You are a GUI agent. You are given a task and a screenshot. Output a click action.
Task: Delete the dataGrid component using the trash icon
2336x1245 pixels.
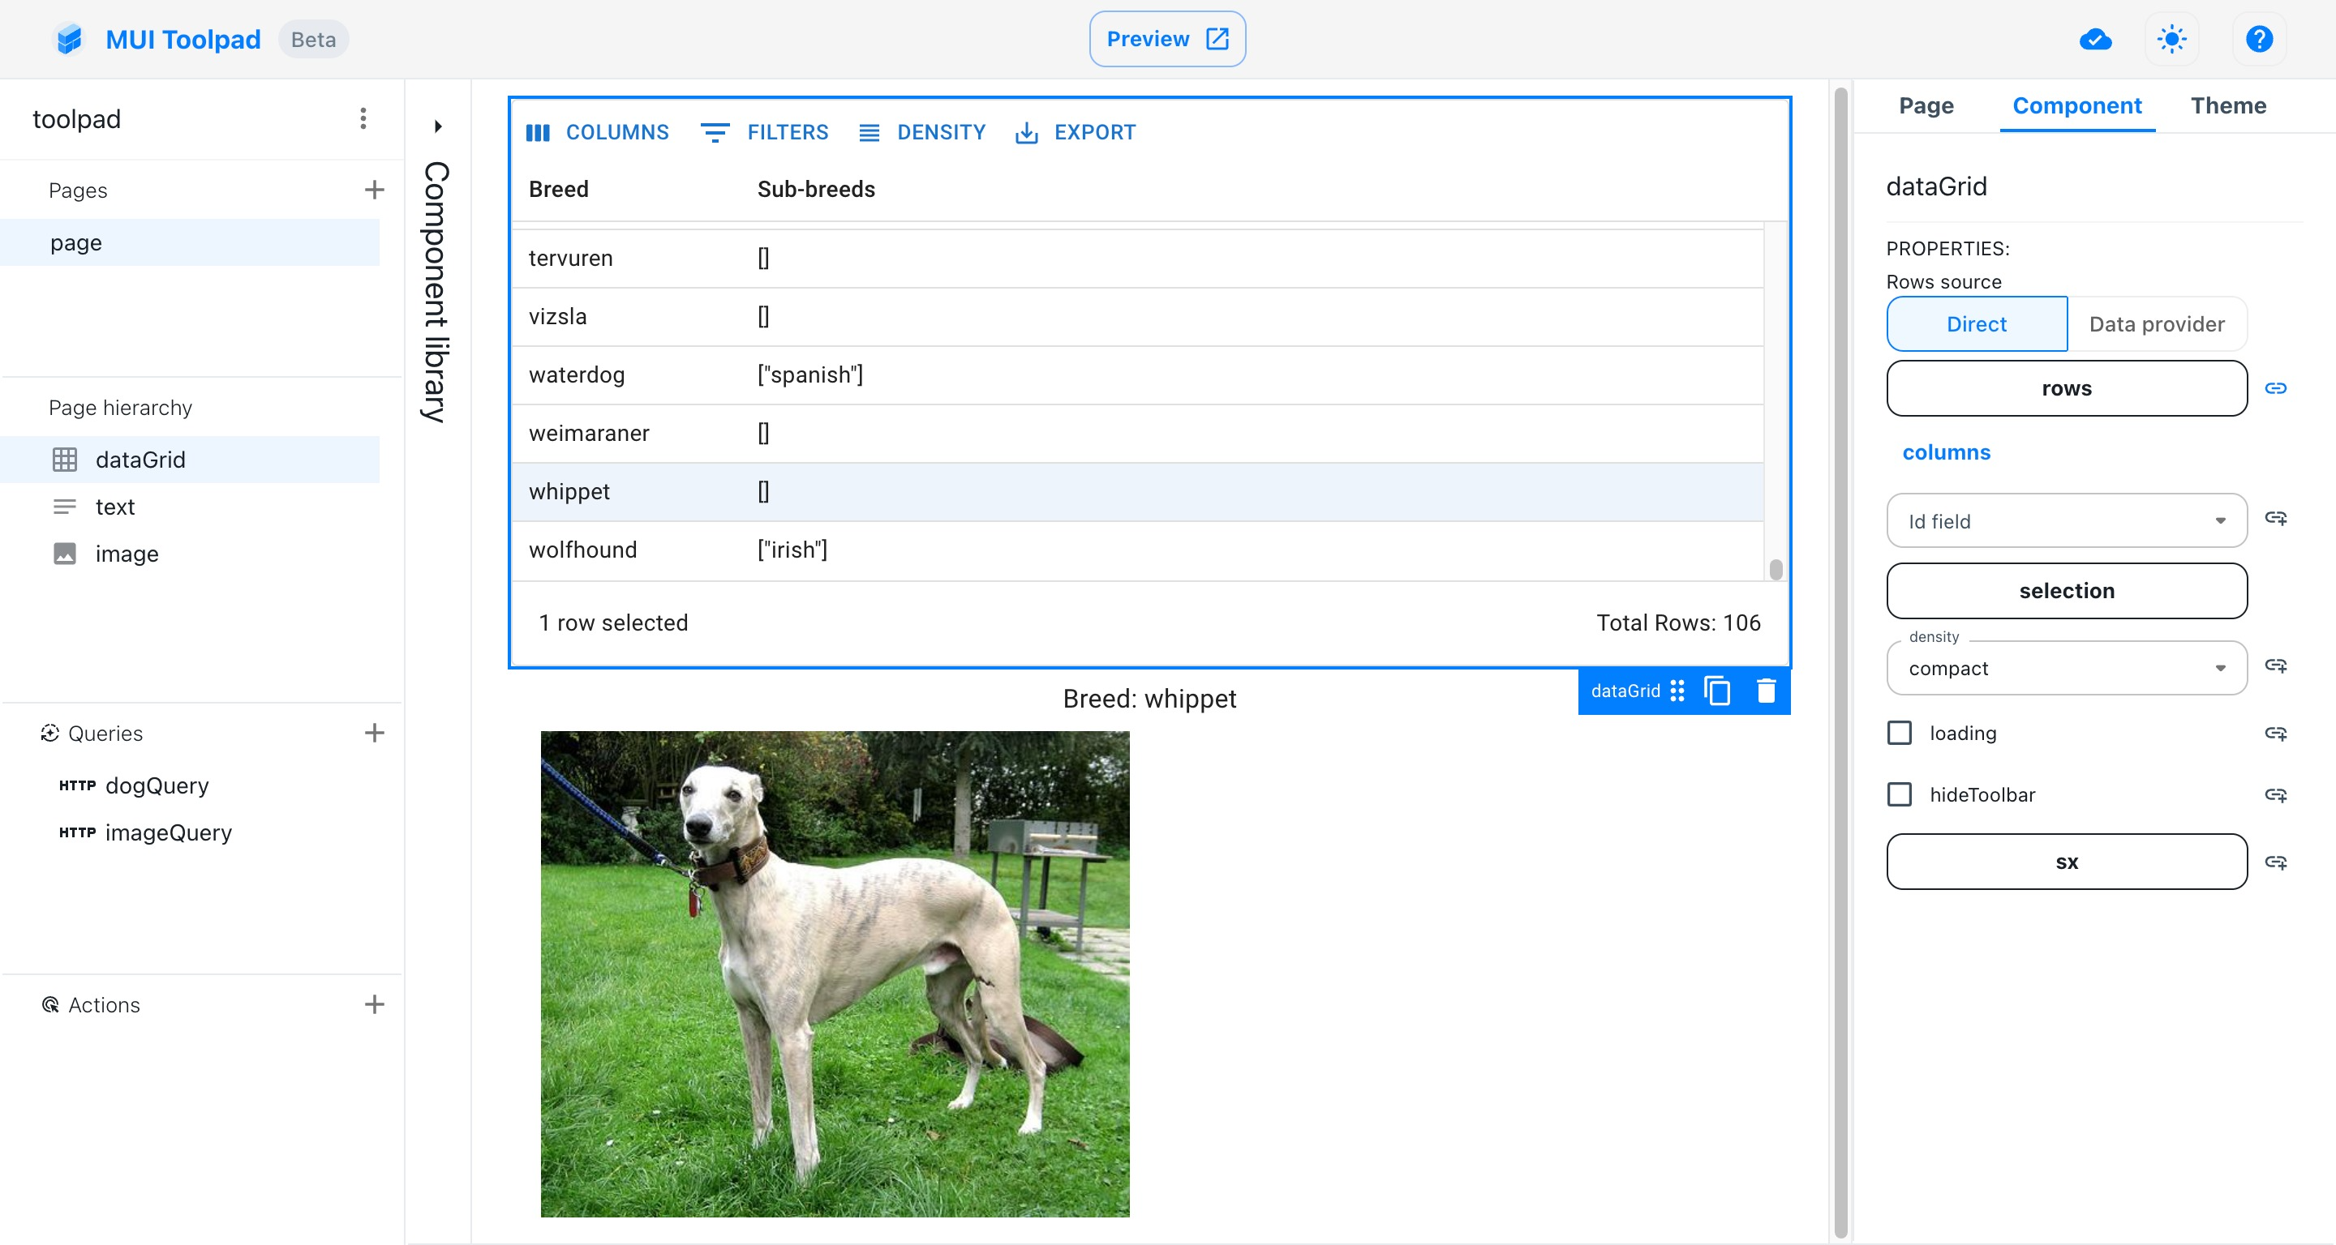click(x=1766, y=691)
